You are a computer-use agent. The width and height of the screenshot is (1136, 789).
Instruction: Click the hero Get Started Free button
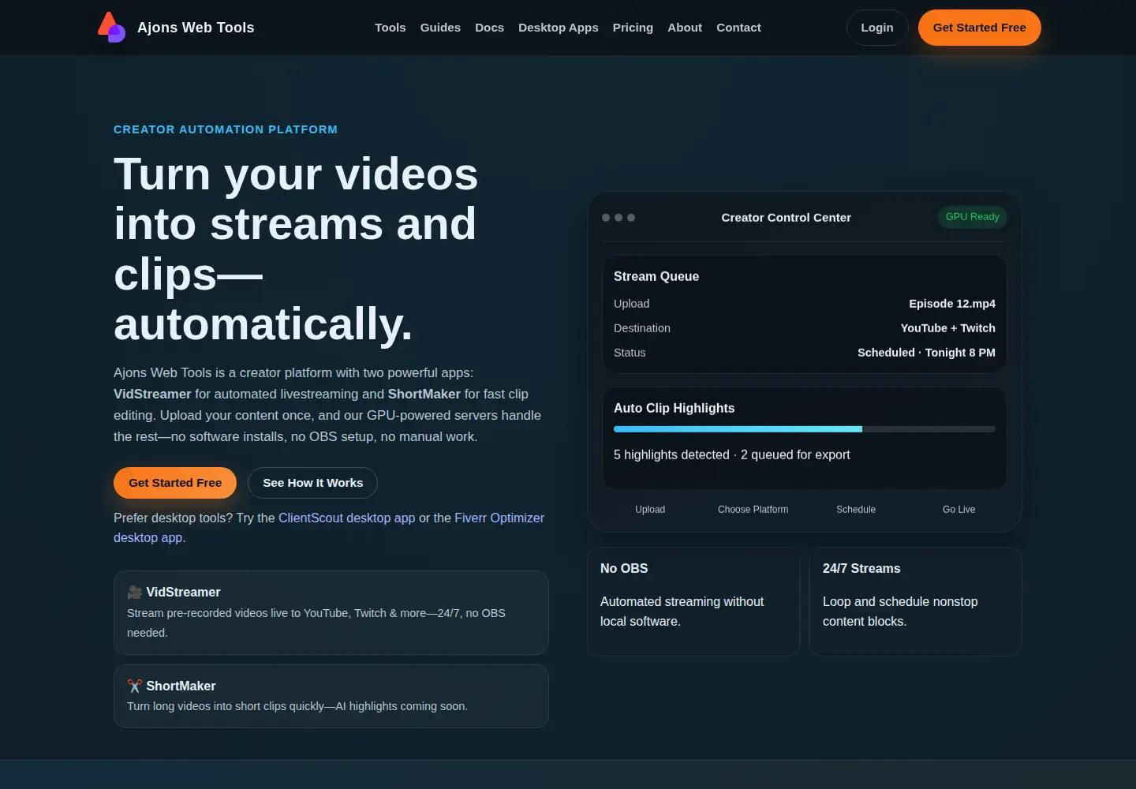coord(175,483)
